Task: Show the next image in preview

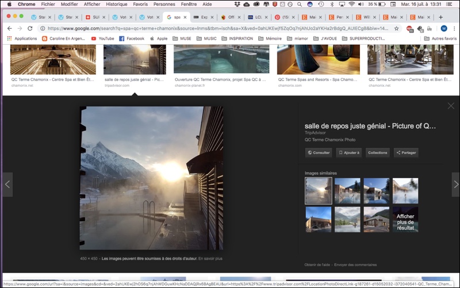Action: 455,185
